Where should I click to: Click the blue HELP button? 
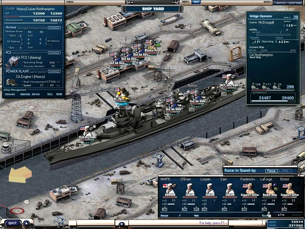coord(196,2)
